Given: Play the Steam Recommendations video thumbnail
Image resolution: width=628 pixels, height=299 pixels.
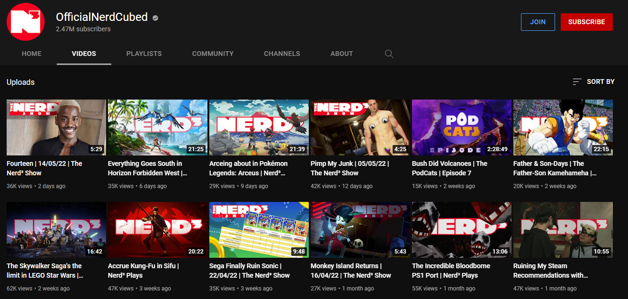Looking at the screenshot, I should tap(563, 230).
